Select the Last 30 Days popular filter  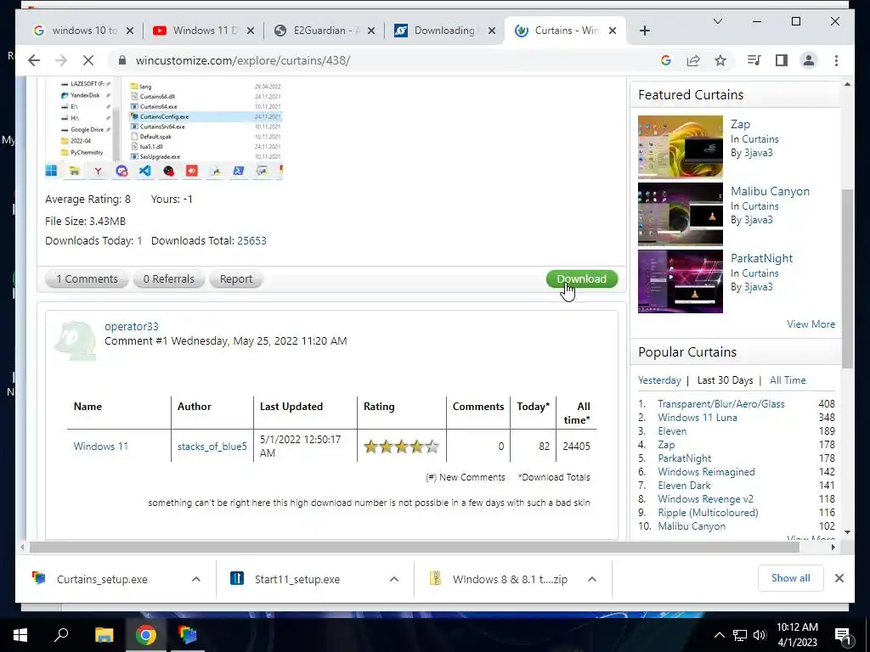725,380
